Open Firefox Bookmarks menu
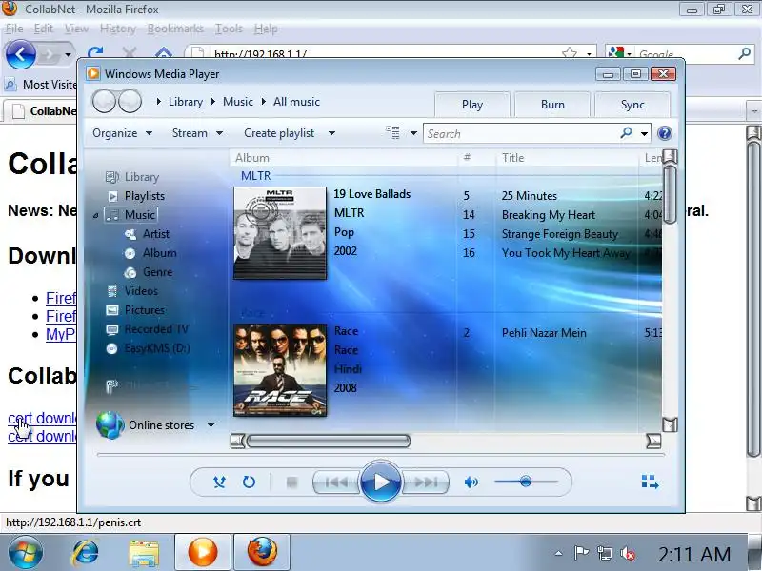The height and width of the screenshot is (571, 762). point(175,29)
